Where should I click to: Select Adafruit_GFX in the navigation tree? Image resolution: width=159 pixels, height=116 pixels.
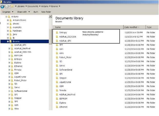[20, 45]
